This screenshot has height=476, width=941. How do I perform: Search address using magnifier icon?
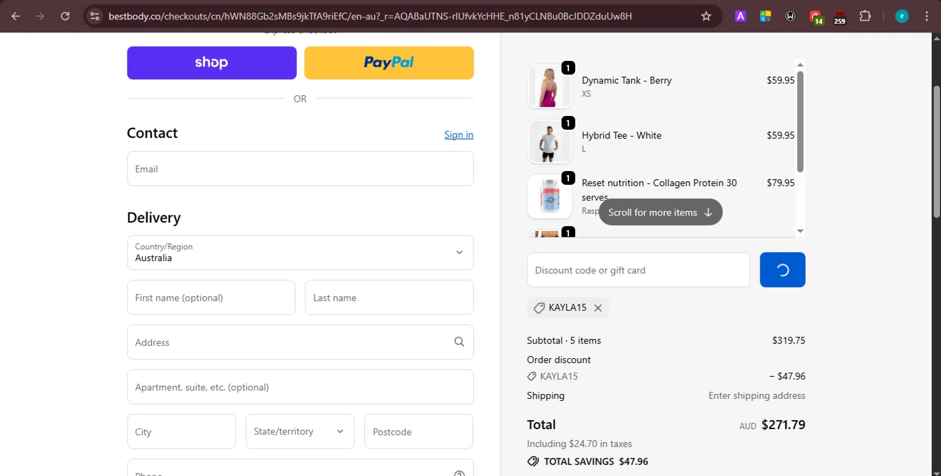tap(459, 342)
